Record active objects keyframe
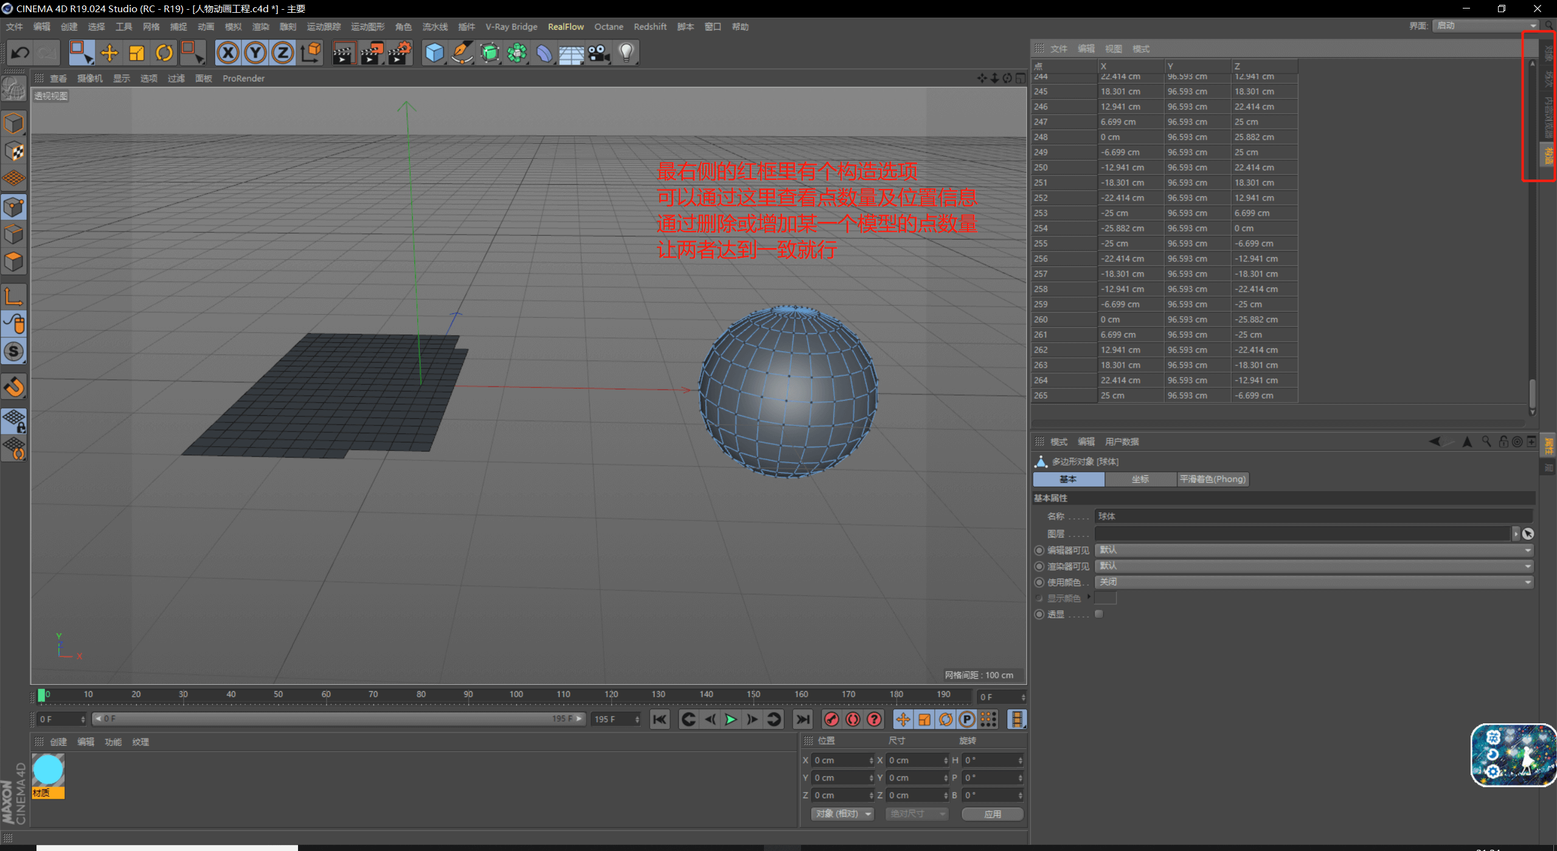 click(831, 720)
